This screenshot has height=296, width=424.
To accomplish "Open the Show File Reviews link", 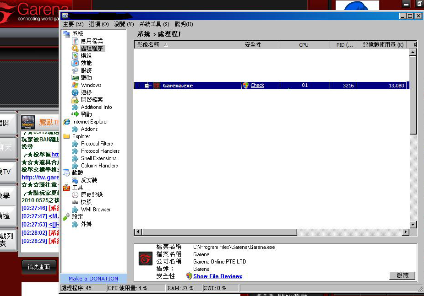I will click(217, 276).
